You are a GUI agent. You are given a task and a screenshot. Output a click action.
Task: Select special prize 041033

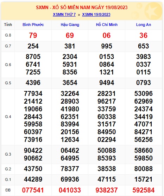coord(70,190)
